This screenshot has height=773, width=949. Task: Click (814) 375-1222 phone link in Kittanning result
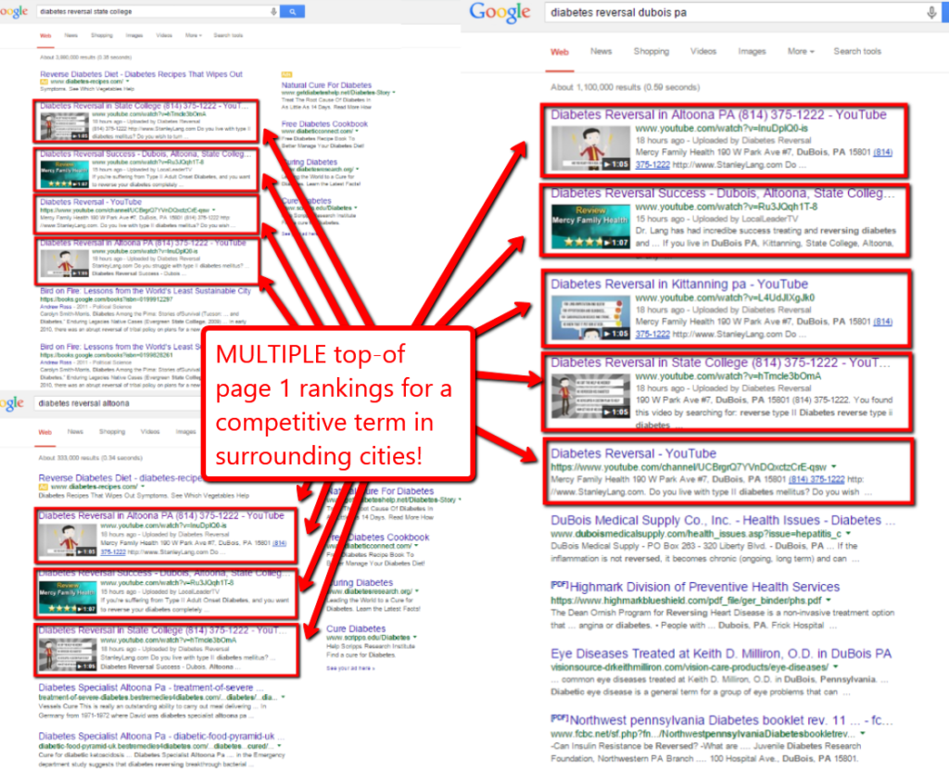point(764,327)
